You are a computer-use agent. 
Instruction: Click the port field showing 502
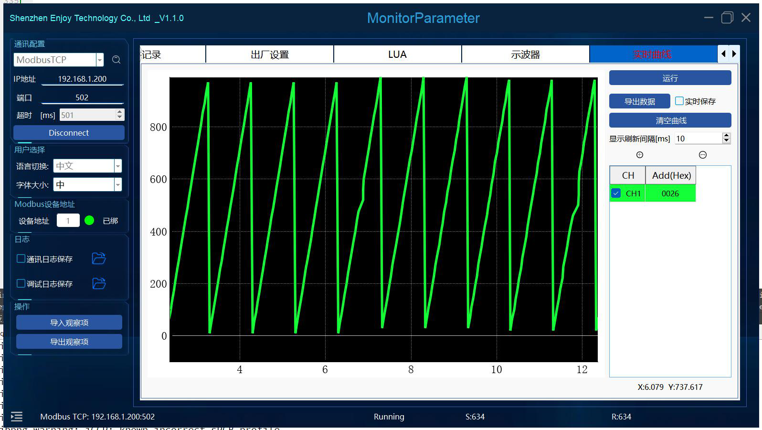point(82,97)
